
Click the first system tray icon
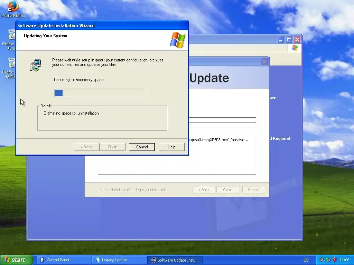click(322, 260)
